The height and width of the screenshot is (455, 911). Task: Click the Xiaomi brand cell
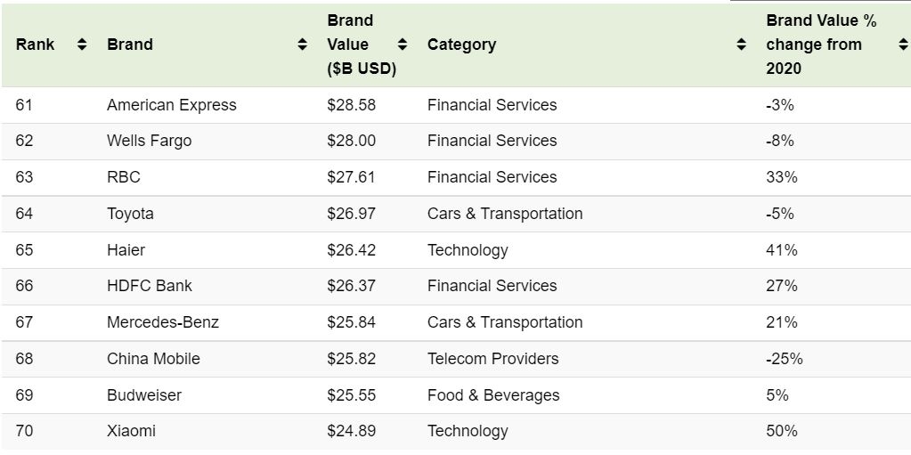point(131,431)
